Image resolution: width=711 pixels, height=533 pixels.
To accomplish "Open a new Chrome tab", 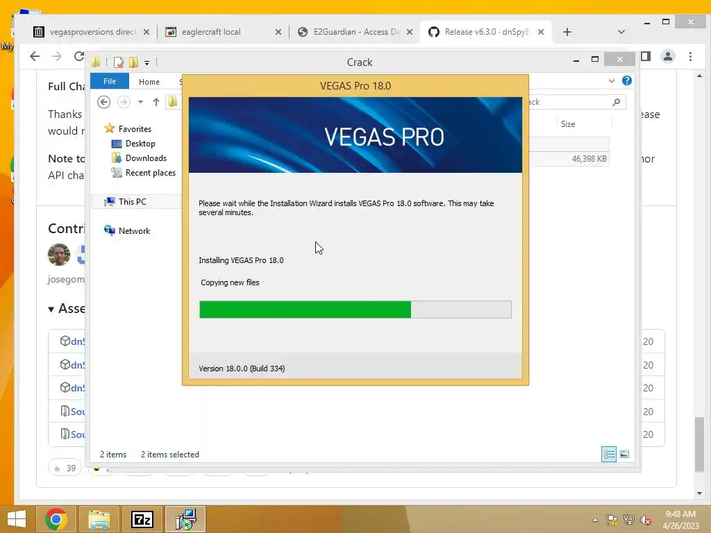I will click(567, 32).
